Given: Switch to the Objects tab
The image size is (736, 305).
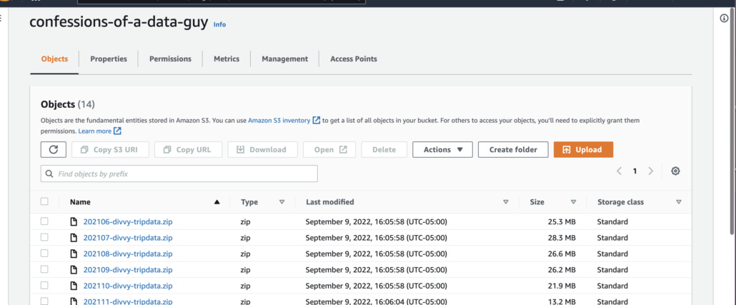Looking at the screenshot, I should tap(54, 59).
